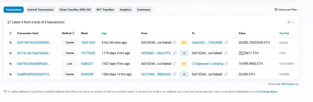
Task: Toggle the eye preview for the Lock transaction
Action: (11, 64)
